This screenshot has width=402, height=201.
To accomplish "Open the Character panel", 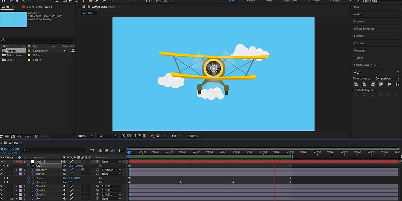I will click(360, 43).
